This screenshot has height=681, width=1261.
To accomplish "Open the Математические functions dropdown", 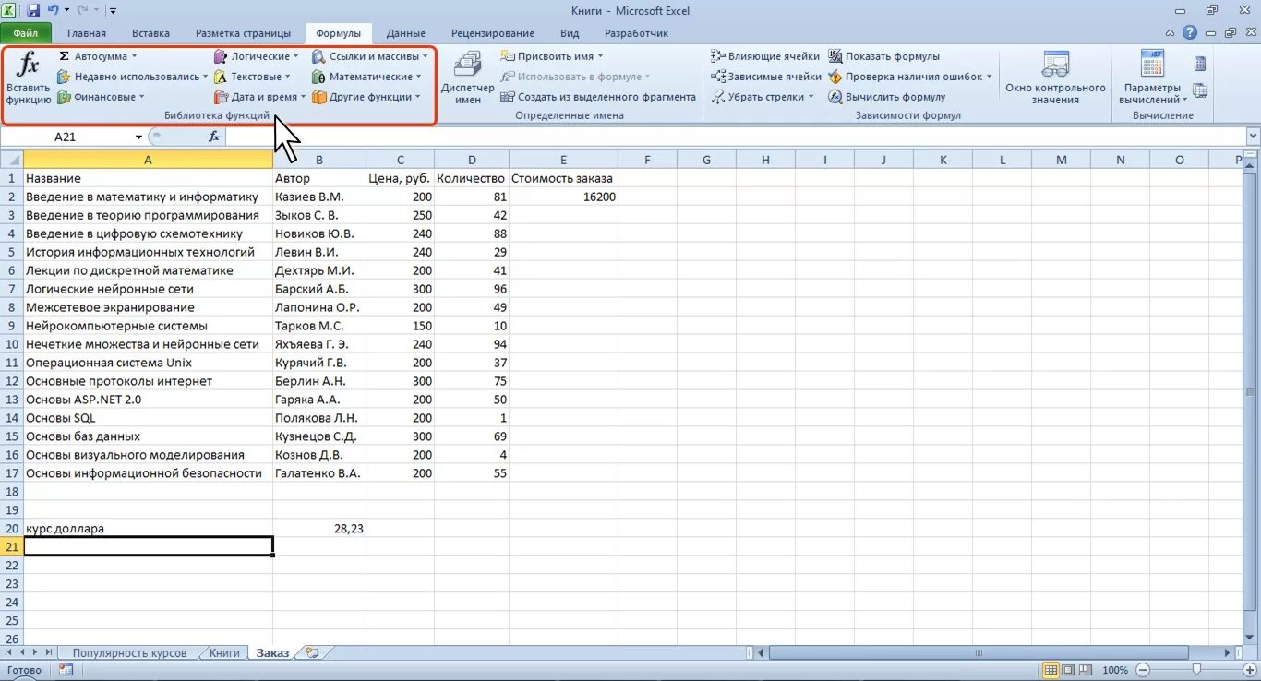I will coord(366,77).
